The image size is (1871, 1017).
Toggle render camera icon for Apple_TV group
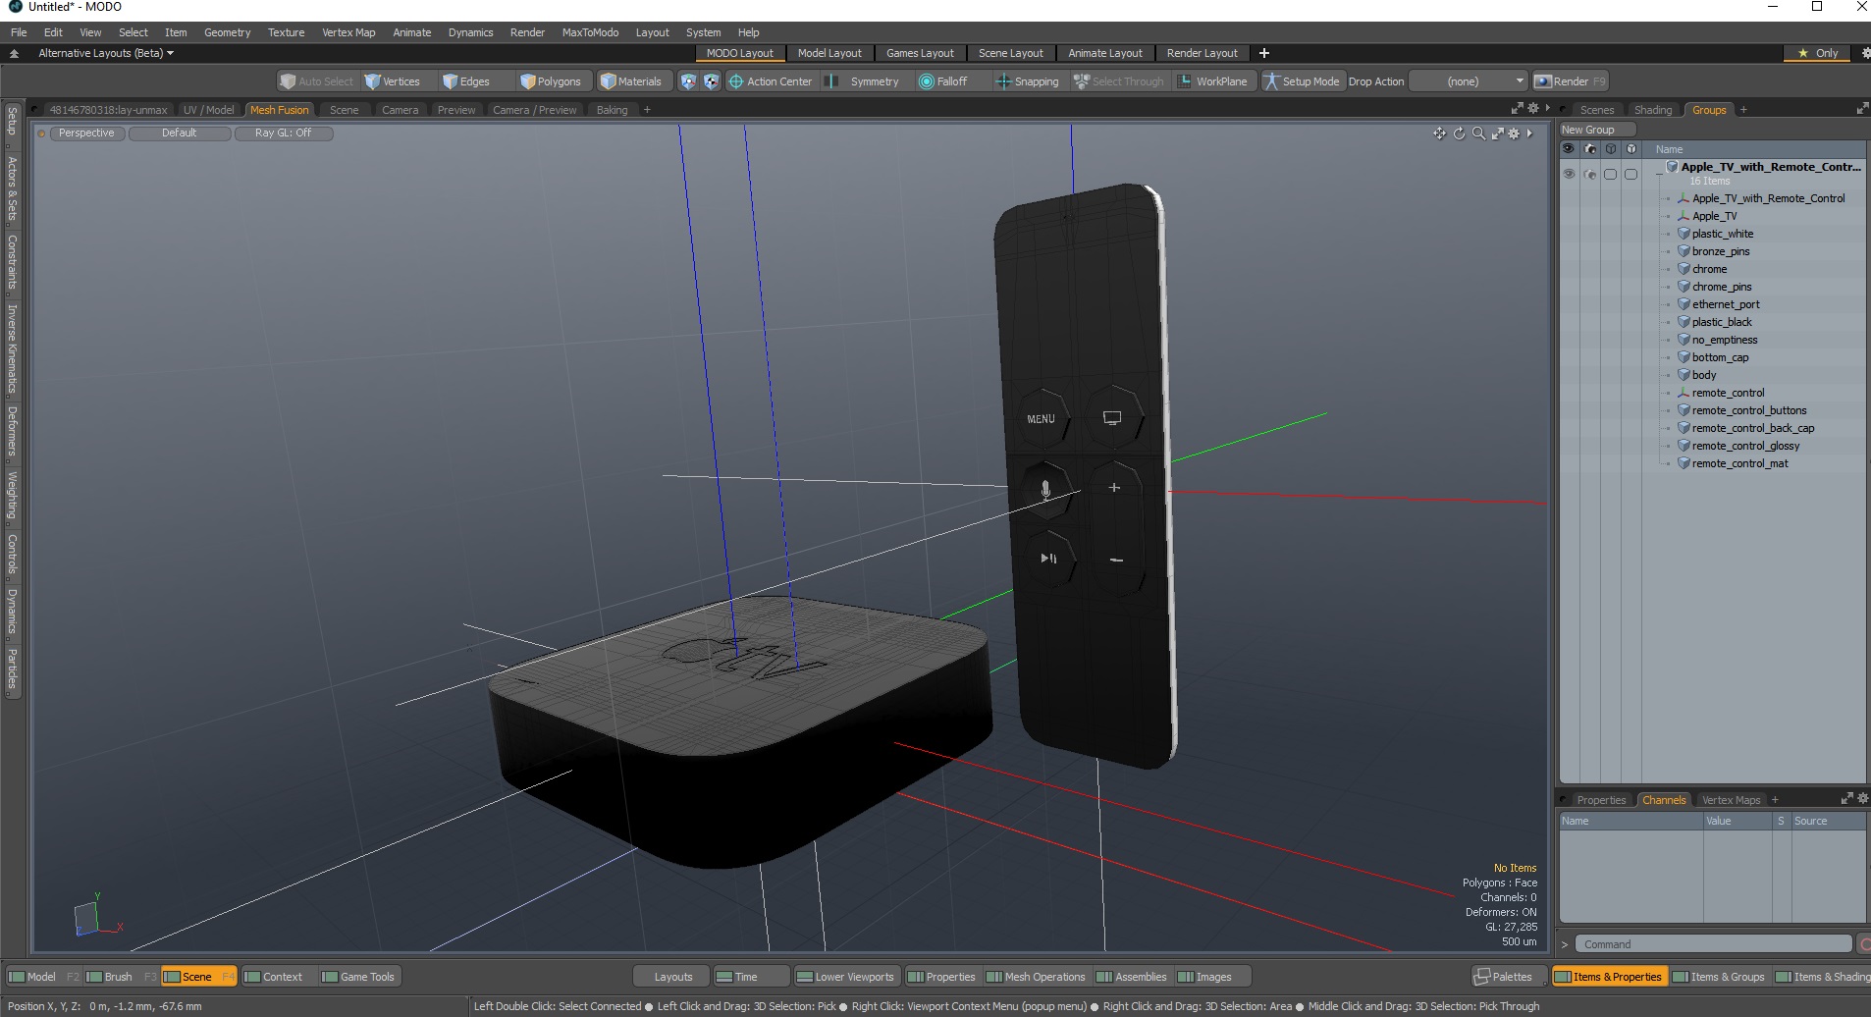click(1590, 174)
